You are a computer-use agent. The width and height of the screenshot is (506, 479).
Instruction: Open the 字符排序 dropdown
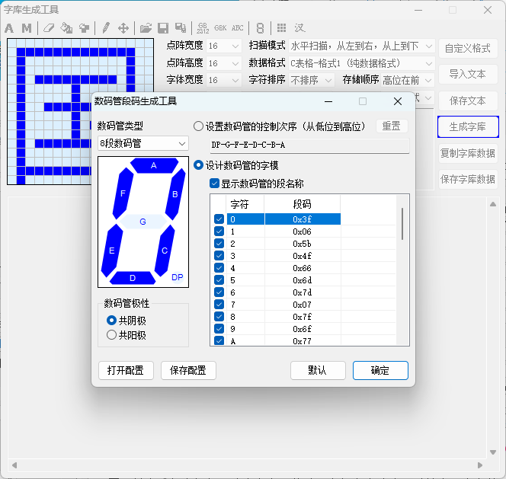tap(312, 80)
